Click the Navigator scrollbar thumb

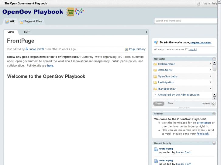[x=214, y=68]
